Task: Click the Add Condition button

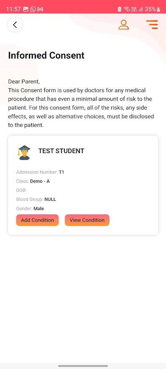Action: [37, 220]
